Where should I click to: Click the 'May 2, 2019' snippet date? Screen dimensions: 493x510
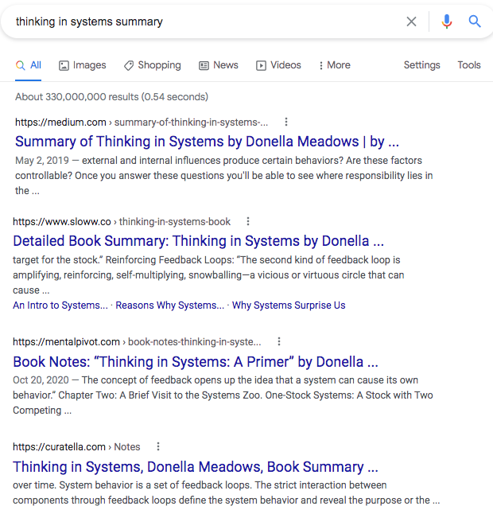click(42, 161)
